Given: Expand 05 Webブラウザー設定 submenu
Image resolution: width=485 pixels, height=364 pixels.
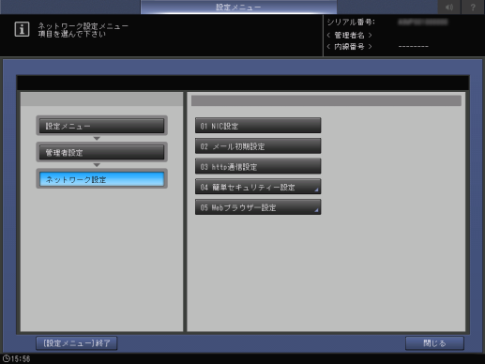Looking at the screenshot, I should [258, 207].
